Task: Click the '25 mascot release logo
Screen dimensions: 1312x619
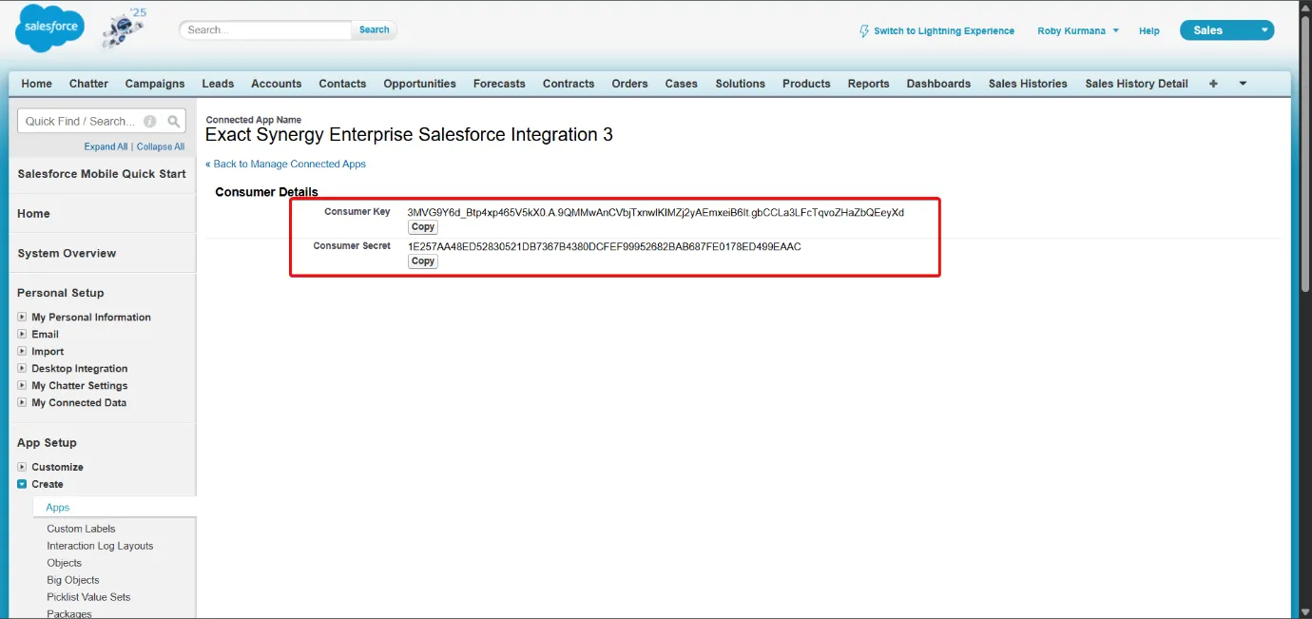Action: click(x=125, y=27)
